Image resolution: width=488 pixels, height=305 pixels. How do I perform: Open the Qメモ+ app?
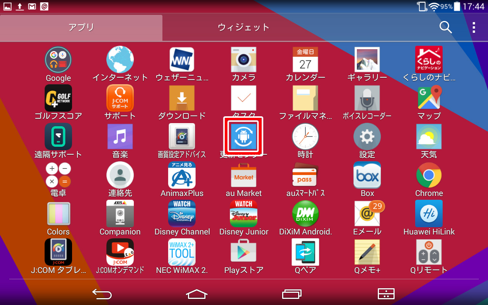tap(367, 252)
